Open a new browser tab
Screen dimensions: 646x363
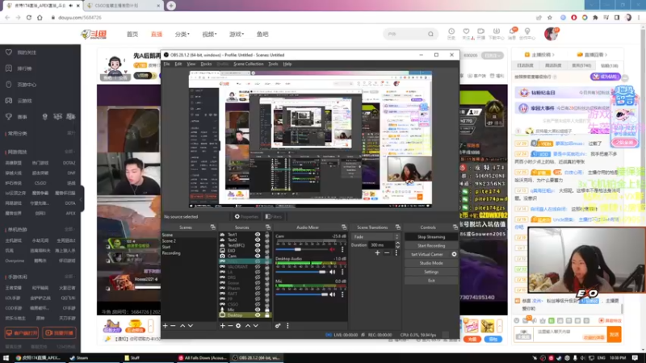(171, 6)
